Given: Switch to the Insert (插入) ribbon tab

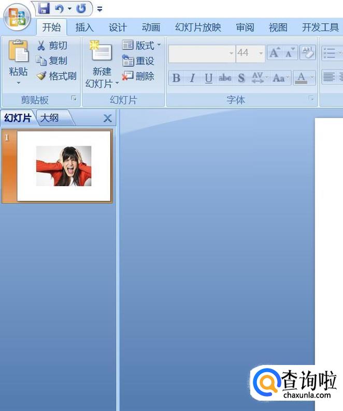Looking at the screenshot, I should click(84, 27).
